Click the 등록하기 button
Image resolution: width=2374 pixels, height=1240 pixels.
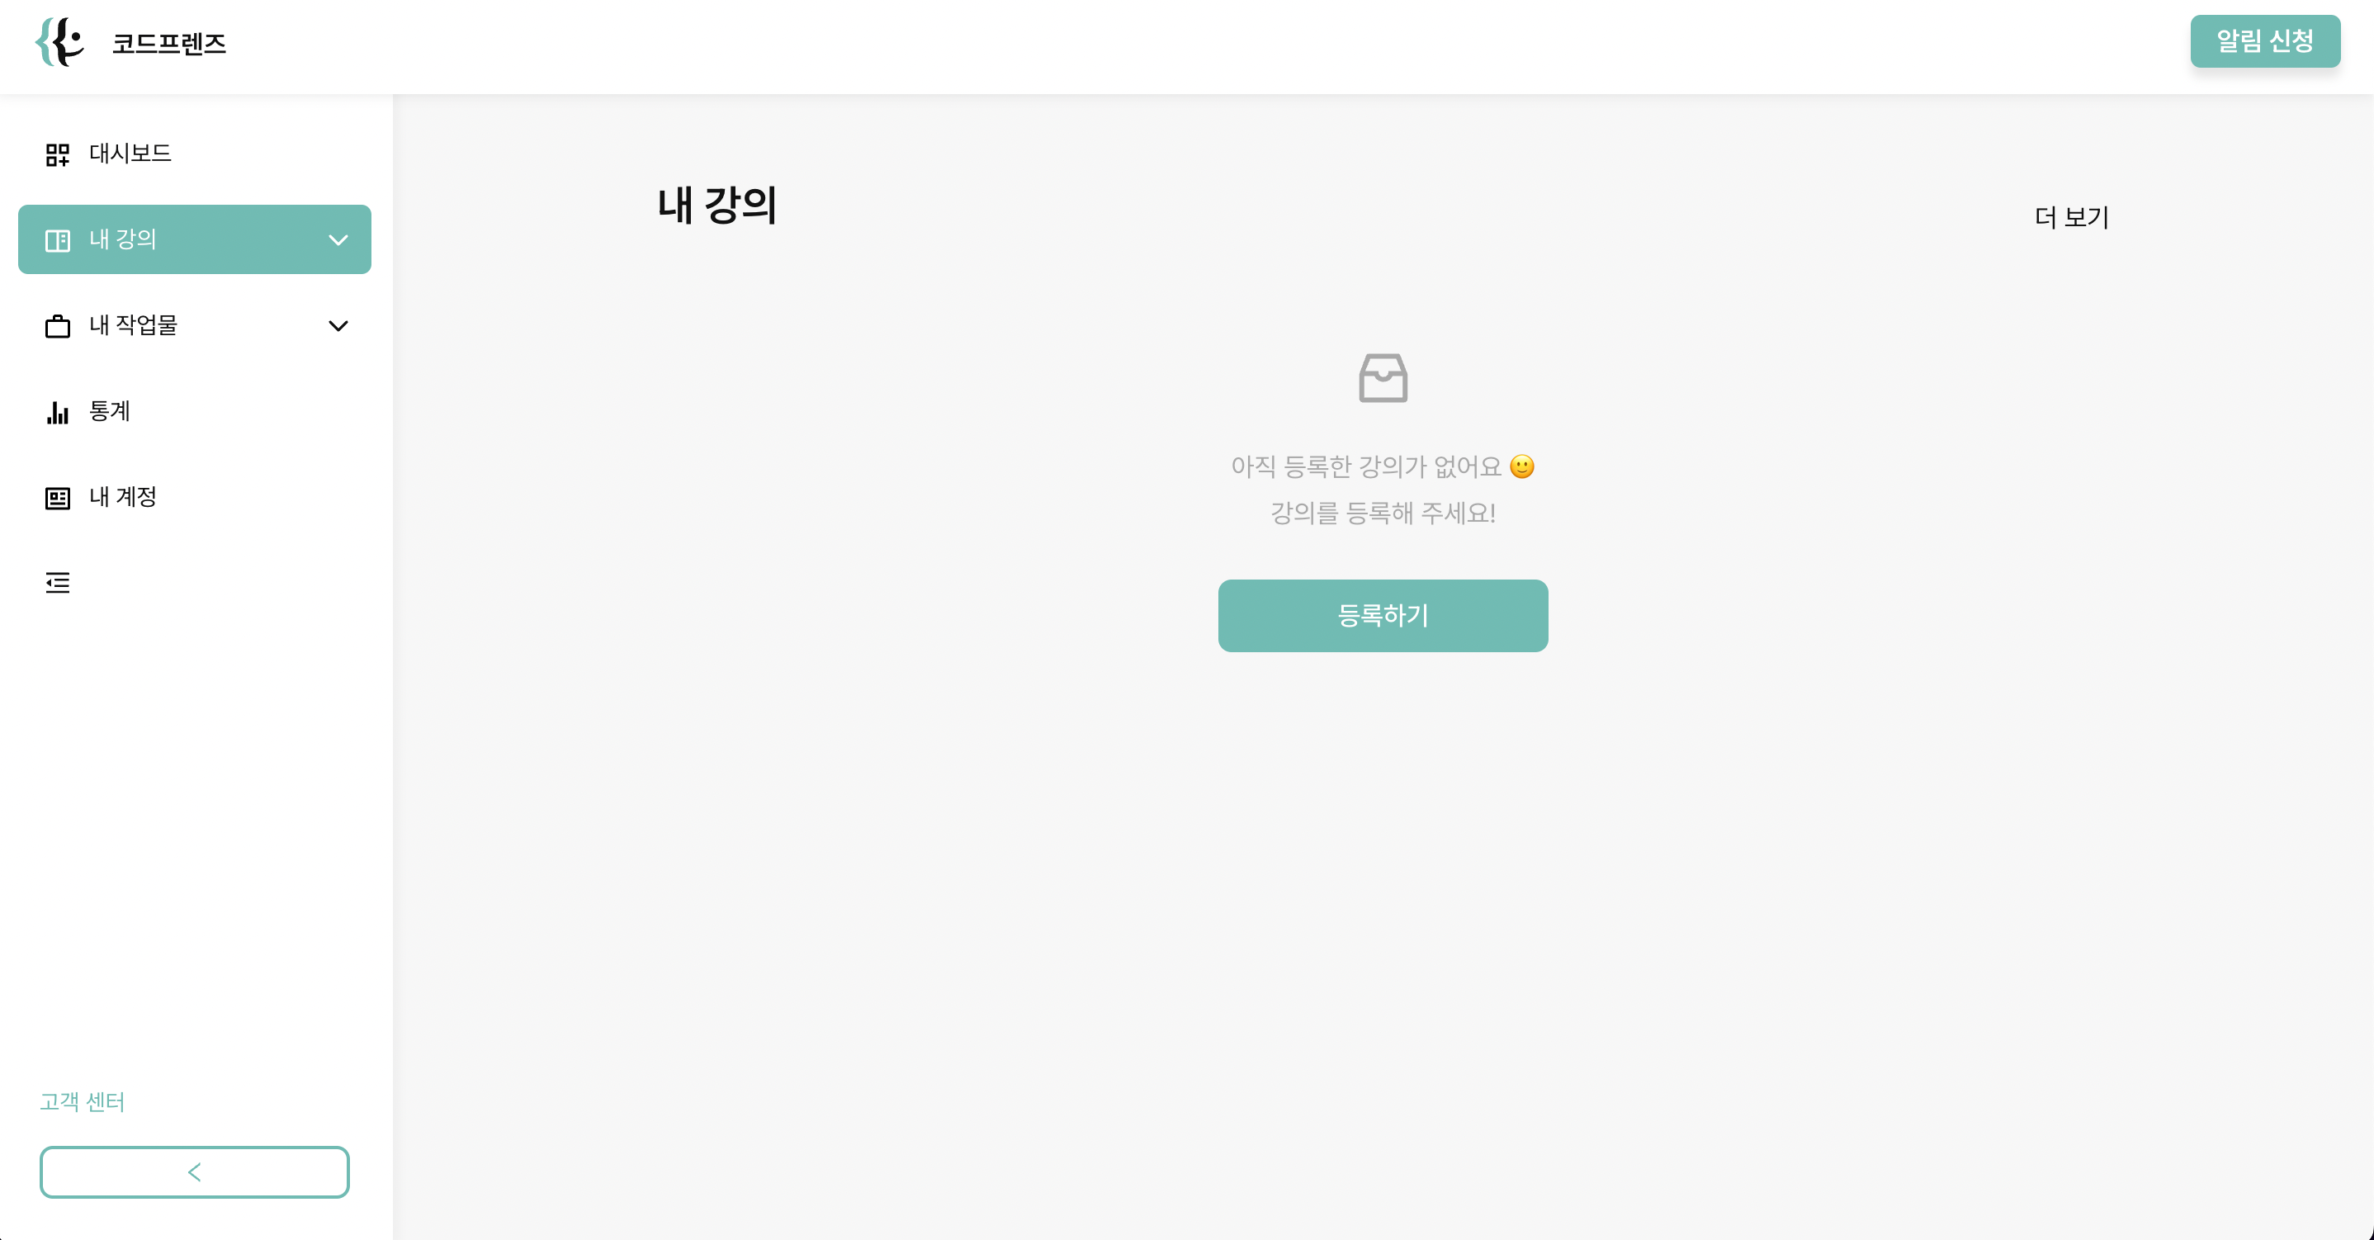pyautogui.click(x=1383, y=615)
